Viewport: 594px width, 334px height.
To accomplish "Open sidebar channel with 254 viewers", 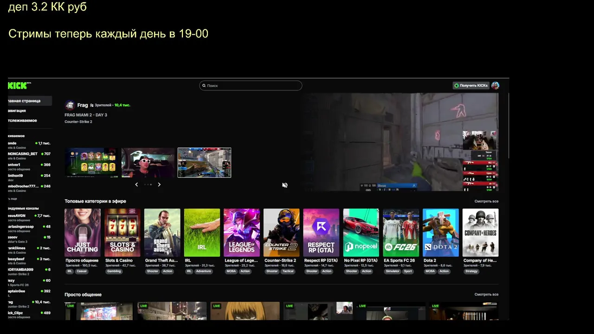I will tap(30, 177).
